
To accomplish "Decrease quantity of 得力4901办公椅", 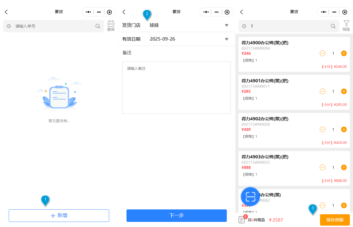I will click(323, 91).
